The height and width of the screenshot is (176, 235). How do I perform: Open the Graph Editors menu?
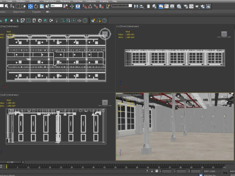[x=50, y=1]
